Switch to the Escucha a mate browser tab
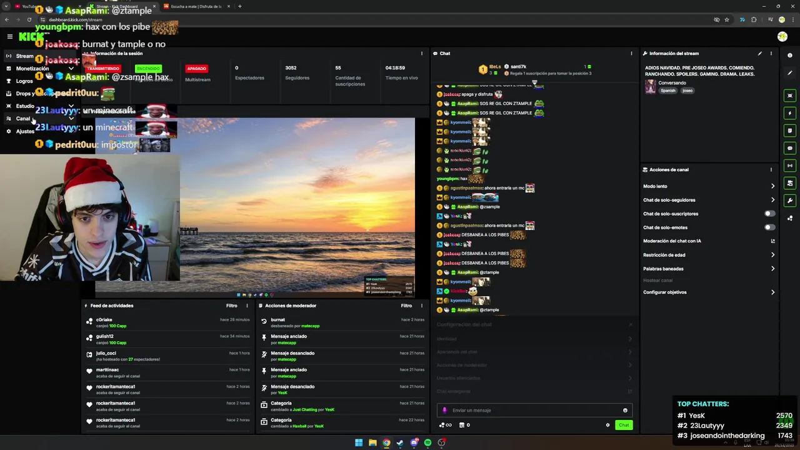Viewport: 800px width, 450px height. pos(196,6)
